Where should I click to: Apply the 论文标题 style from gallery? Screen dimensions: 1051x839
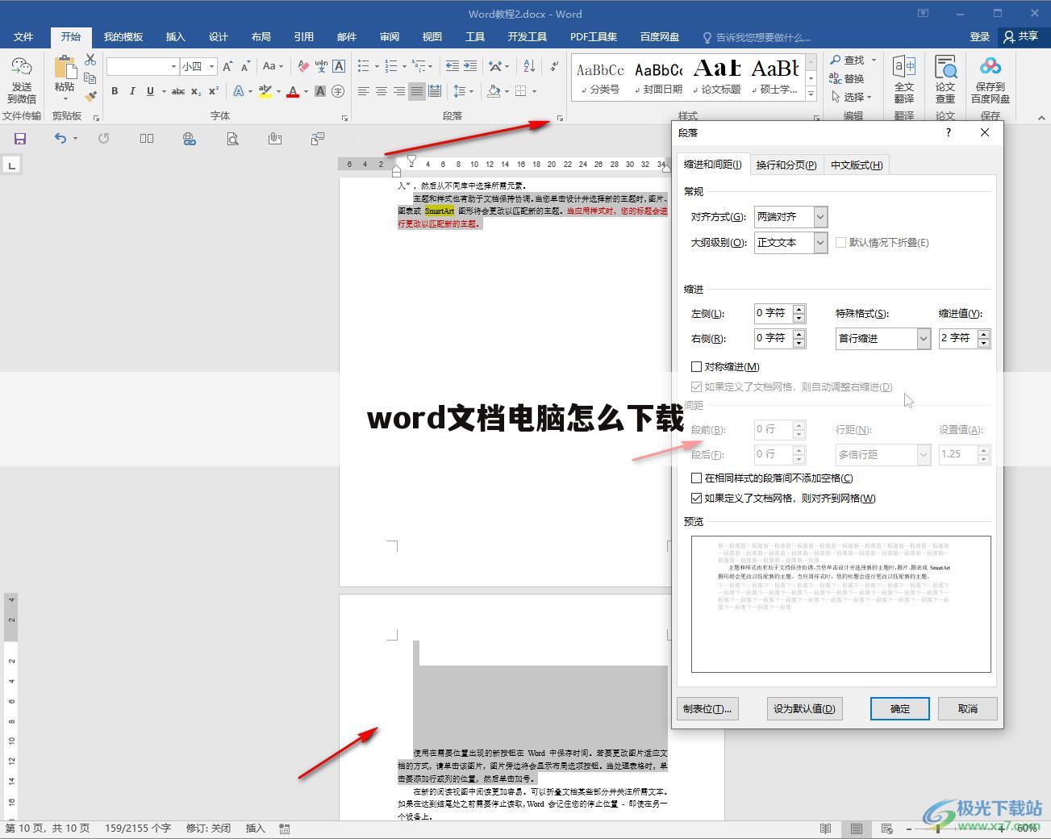coord(717,77)
